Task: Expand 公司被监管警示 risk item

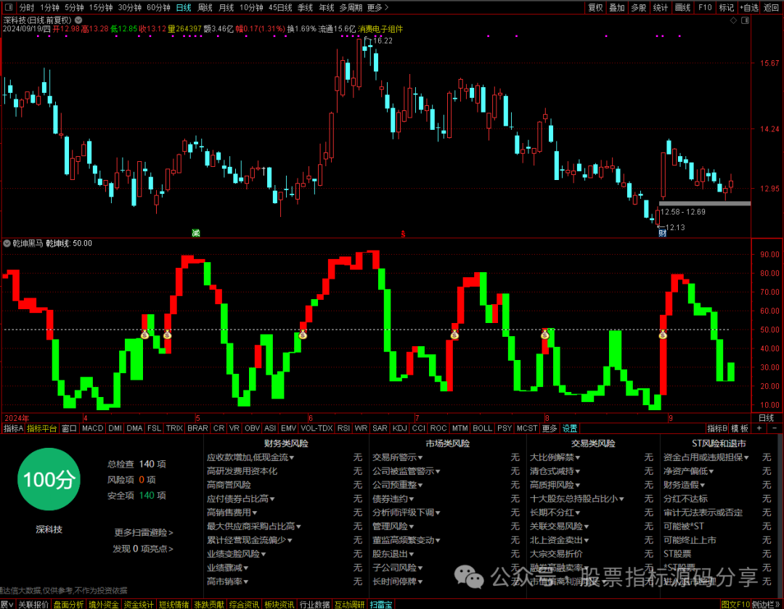Action: tap(407, 471)
